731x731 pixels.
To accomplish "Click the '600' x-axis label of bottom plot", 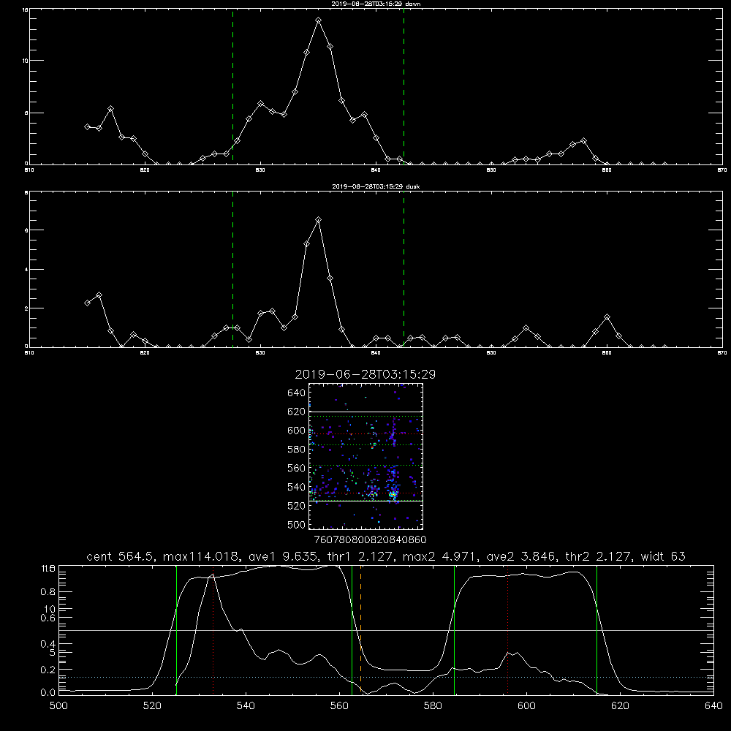I will pos(526,706).
